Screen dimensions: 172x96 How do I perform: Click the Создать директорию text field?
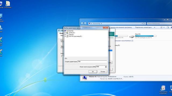pos(92,62)
